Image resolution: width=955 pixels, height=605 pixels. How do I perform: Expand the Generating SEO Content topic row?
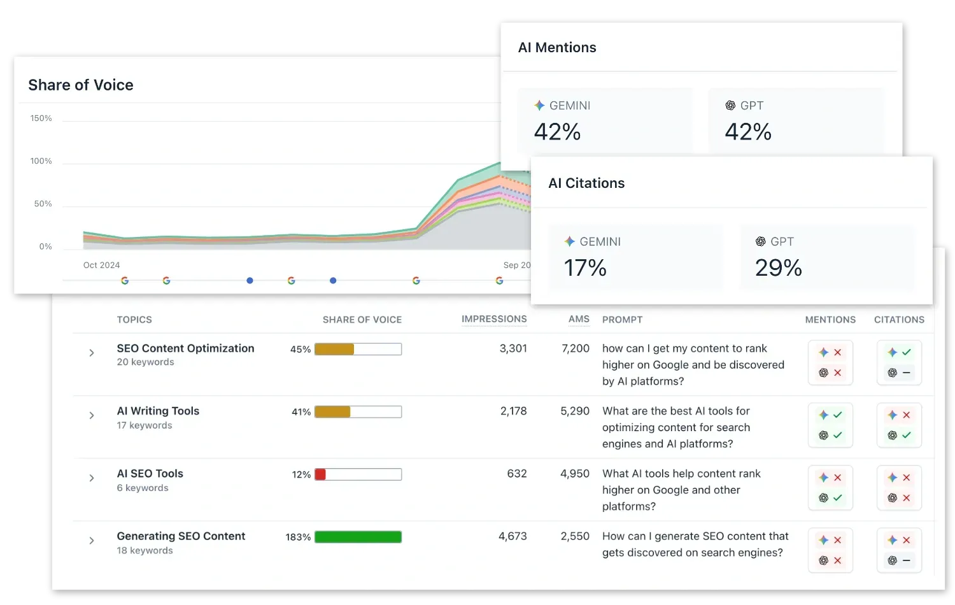[91, 541]
